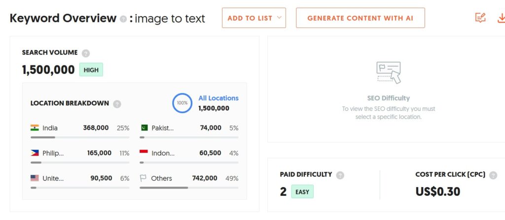This screenshot has width=505, height=220.
Task: Click the HIGH search volume badge
Action: 91,70
